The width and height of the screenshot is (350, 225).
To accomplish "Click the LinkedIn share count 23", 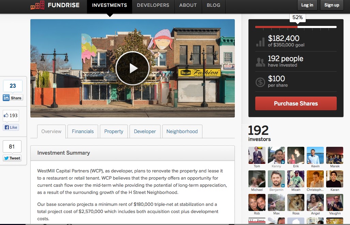I will tap(13, 86).
